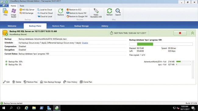Screen dimensions: 198x111
Task: Click the Build 5.7.3.56 text
Action: point(191,103)
